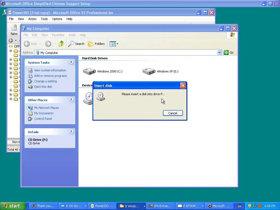Expand the bottommost folder node in PowerISO tree
The image size is (280, 210).
point(11,99)
